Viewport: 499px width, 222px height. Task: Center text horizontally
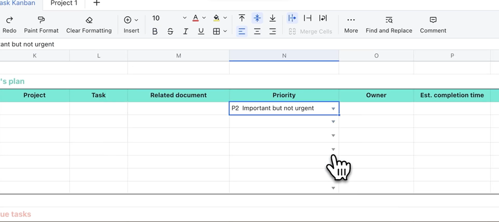257,32
